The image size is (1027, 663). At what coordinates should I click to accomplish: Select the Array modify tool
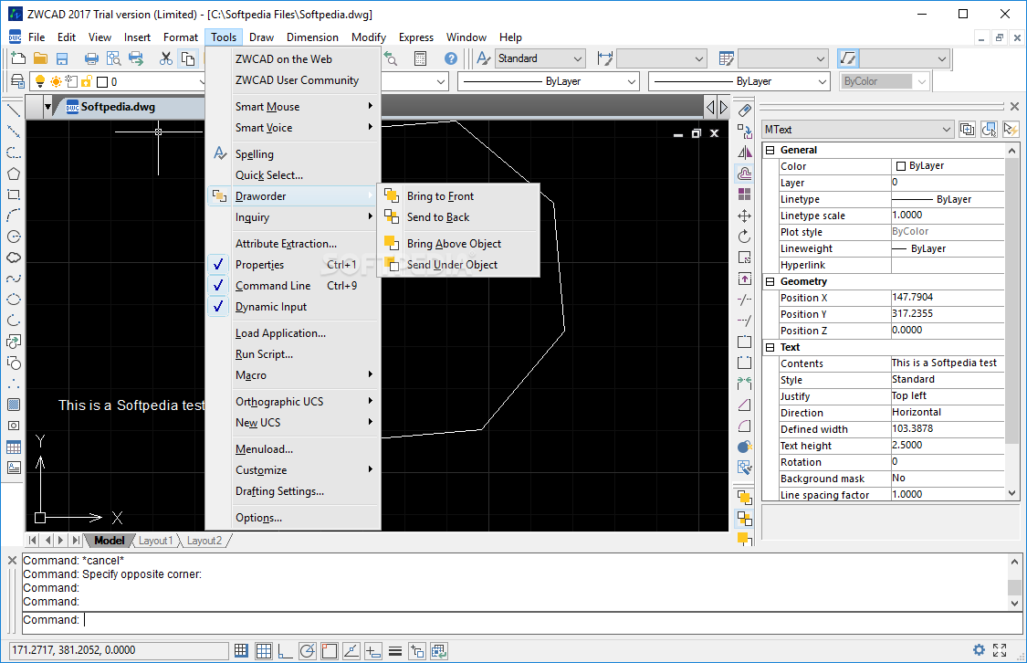pos(745,195)
